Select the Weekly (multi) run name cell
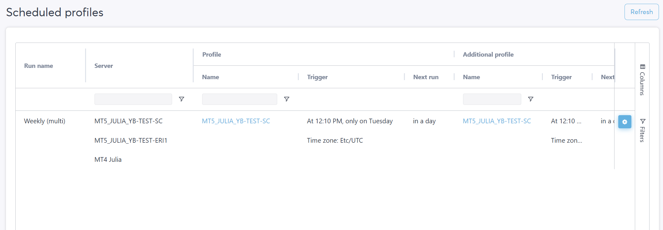663x230 pixels. (45, 121)
